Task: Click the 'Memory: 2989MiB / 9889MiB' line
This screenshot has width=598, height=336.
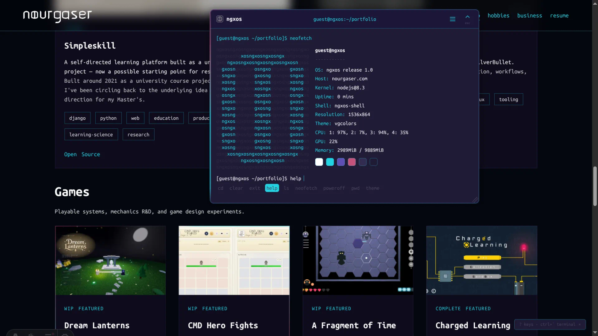Action: (349, 150)
